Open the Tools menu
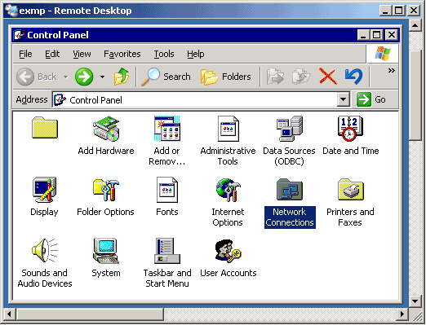 [164, 54]
